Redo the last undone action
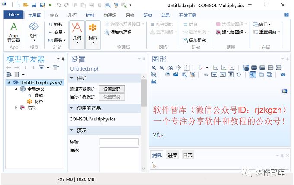Screen dimensions: 294x185 [x=67, y=5]
